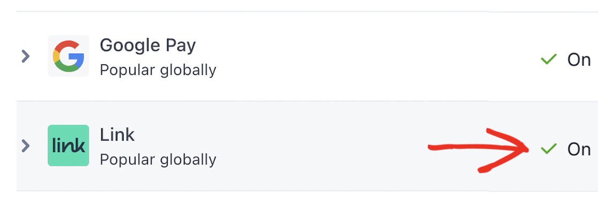Select Popular globally text under Link

(x=158, y=160)
